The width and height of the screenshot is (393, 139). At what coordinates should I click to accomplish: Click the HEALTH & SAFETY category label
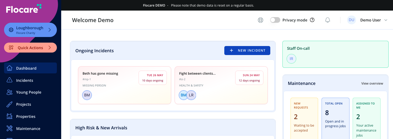(191, 85)
